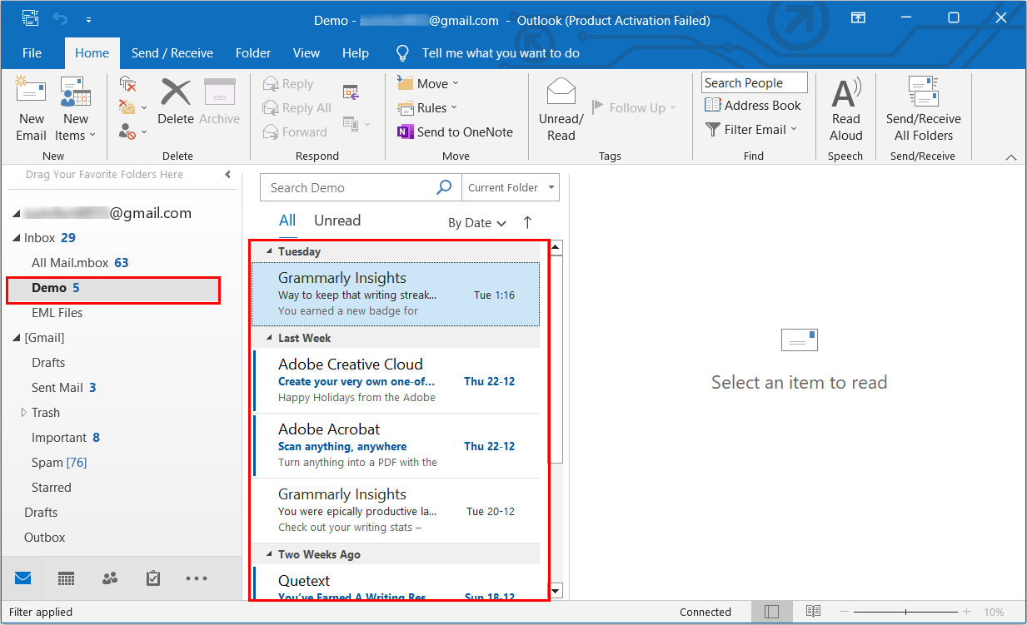Select the Demo folder

click(x=113, y=288)
